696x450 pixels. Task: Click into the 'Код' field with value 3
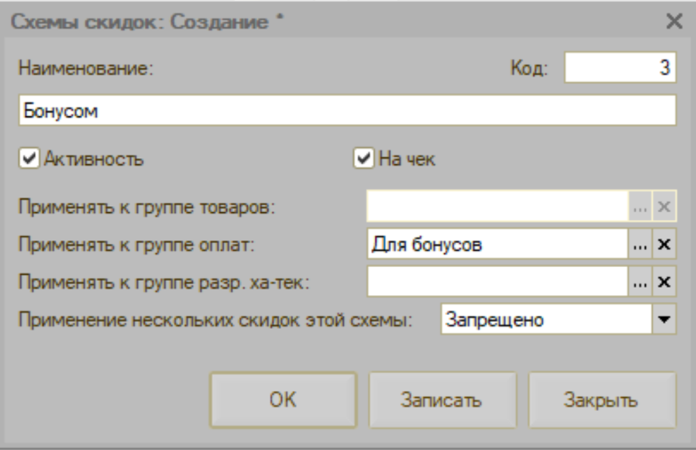point(619,68)
